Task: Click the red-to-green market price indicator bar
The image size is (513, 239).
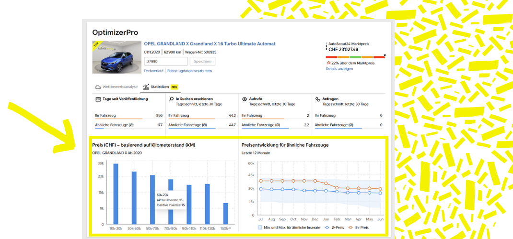Action: coord(356,57)
